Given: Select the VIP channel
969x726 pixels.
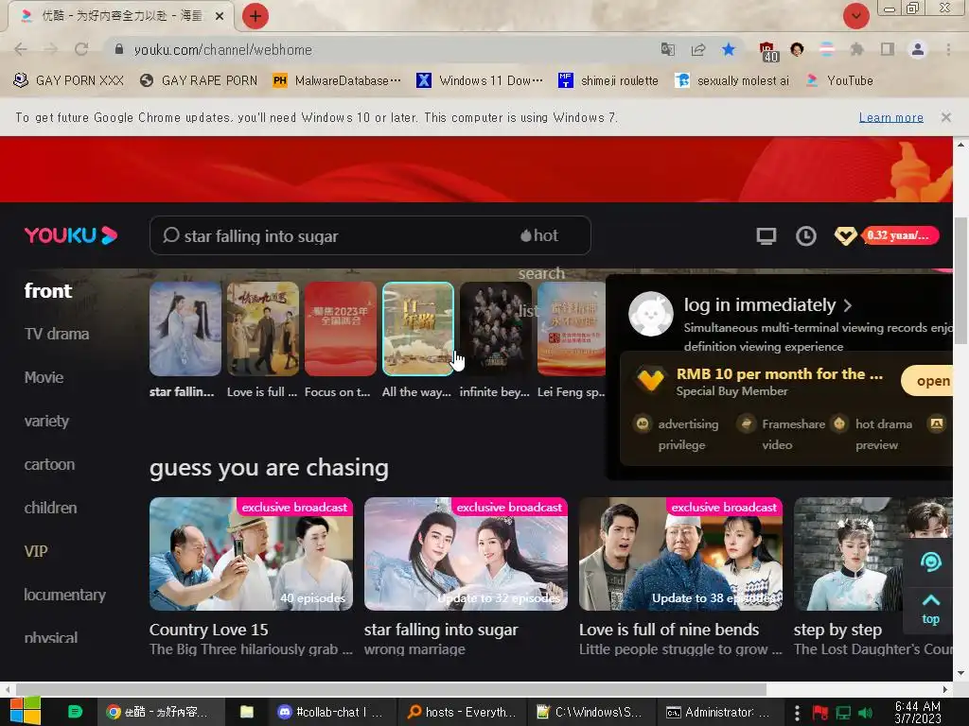Looking at the screenshot, I should tap(36, 551).
